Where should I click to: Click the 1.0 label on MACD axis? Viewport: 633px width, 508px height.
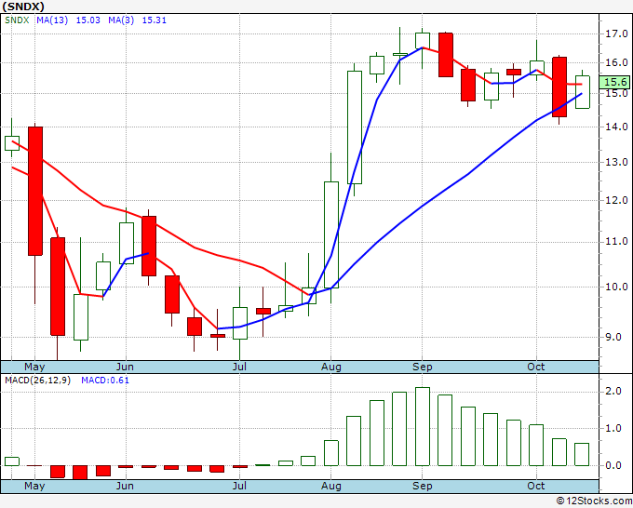[613, 429]
